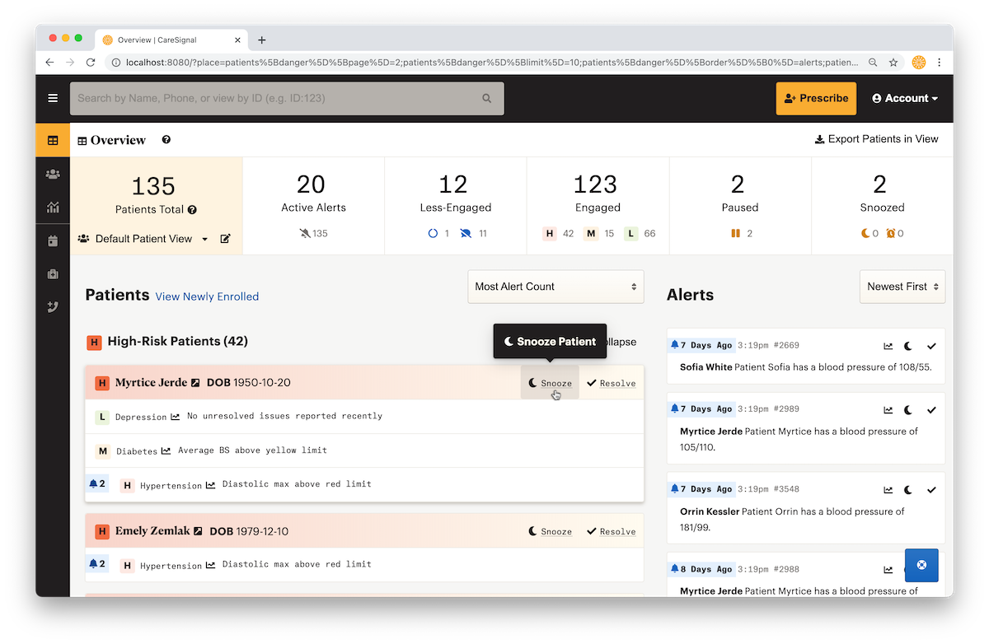
Task: Select the Overview grid icon in the sidebar
Action: point(53,140)
